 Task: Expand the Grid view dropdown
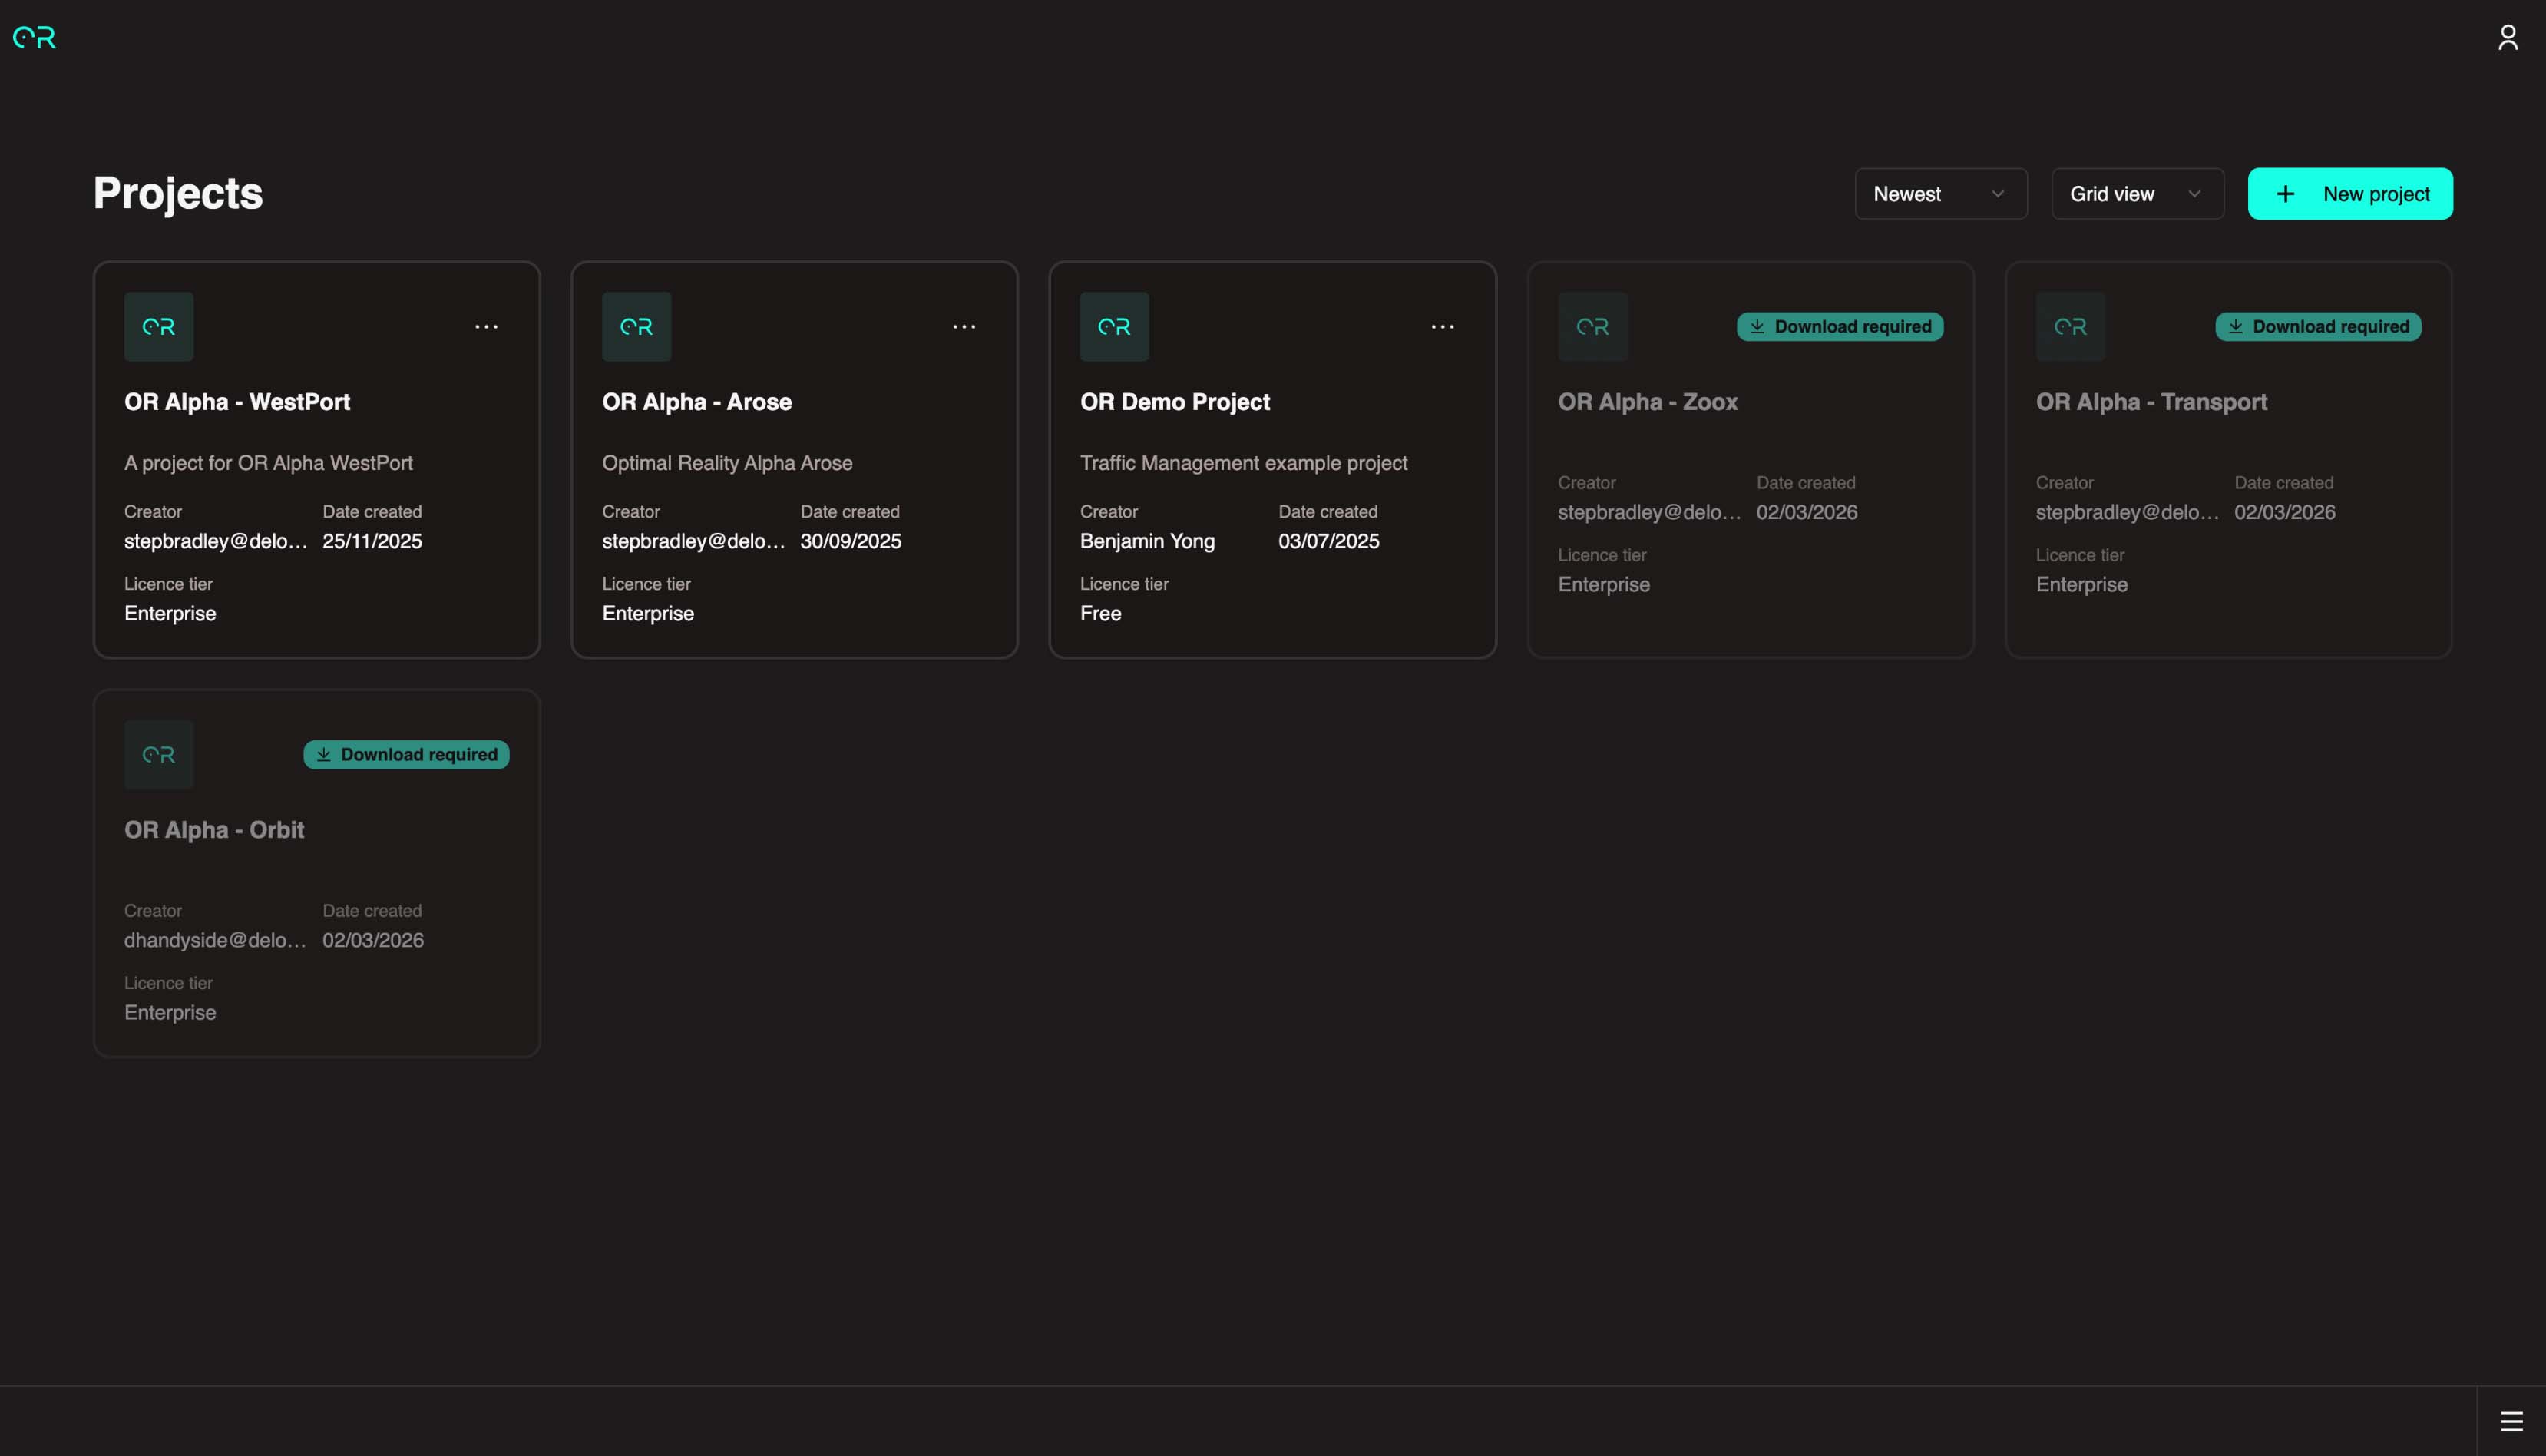point(2138,194)
